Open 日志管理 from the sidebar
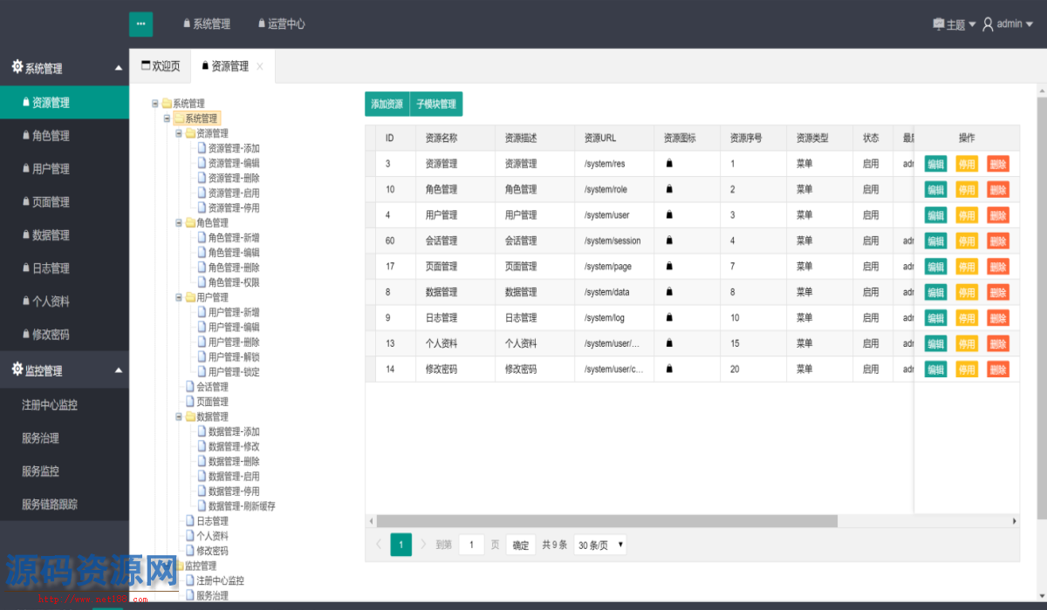The height and width of the screenshot is (610, 1047). 65,268
